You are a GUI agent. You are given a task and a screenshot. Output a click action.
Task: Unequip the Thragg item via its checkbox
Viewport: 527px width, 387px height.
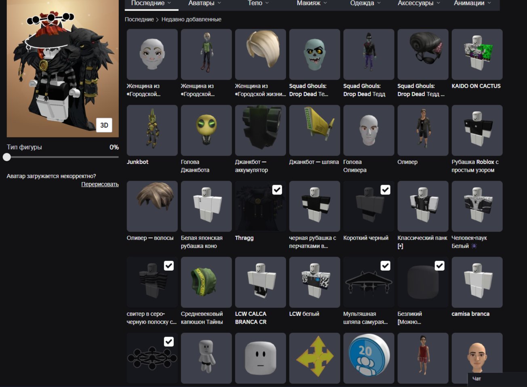(x=277, y=190)
